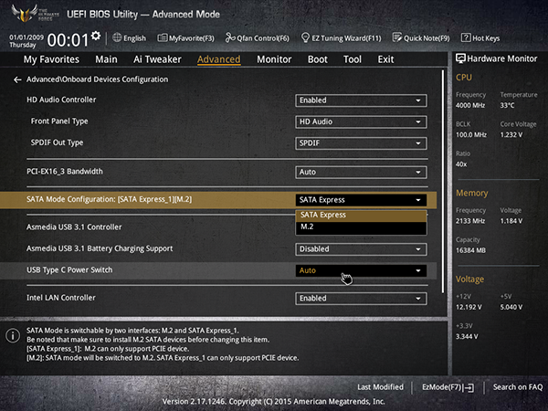
Task: Open the SPDIF Out Type dropdown
Action: tap(361, 143)
